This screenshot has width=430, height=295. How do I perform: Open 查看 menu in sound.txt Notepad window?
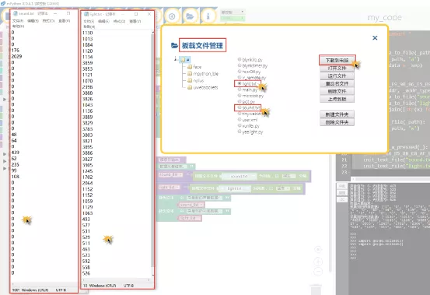click(x=65, y=21)
